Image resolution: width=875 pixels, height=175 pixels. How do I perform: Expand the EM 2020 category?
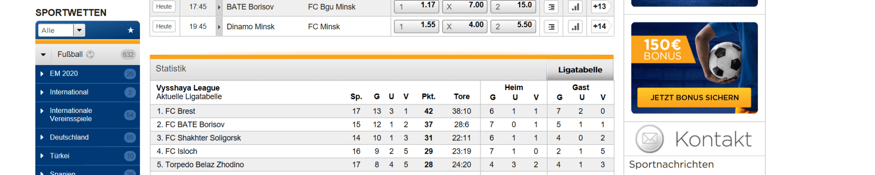(42, 74)
